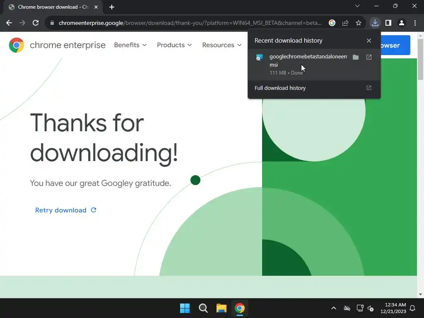The image size is (424, 318).
Task: Open the Windows Start menu
Action: (x=185, y=308)
